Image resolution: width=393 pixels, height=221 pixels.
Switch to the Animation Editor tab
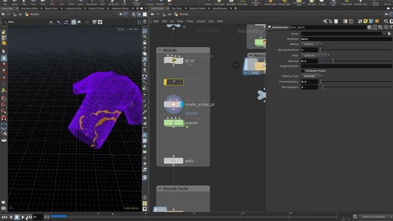pyautogui.click(x=29, y=8)
